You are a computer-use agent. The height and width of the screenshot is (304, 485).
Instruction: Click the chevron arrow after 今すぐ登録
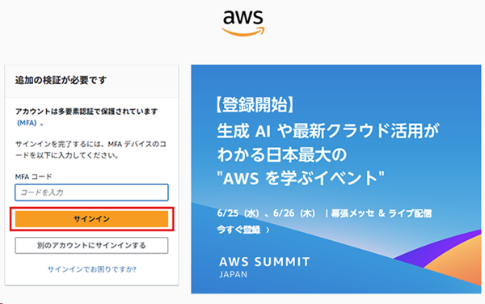point(268,230)
